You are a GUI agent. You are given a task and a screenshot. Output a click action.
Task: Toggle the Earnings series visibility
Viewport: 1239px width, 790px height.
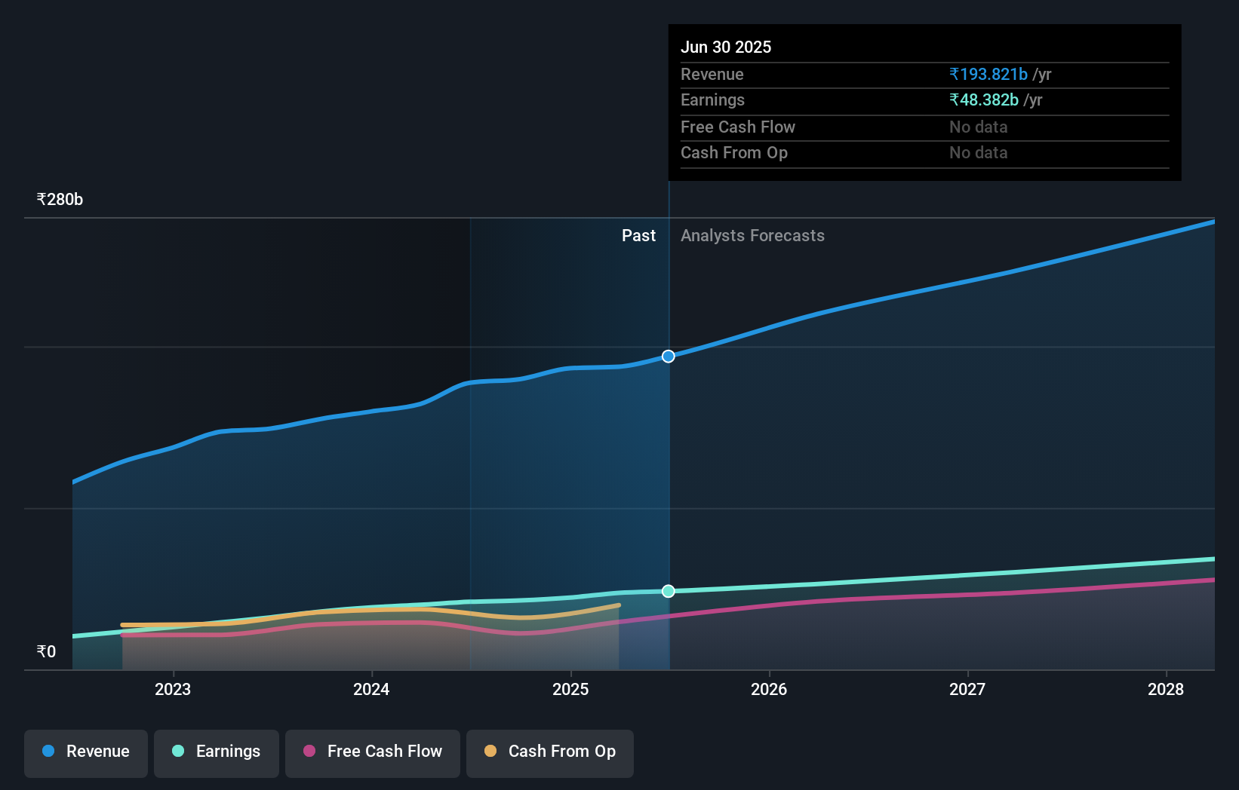pos(217,752)
